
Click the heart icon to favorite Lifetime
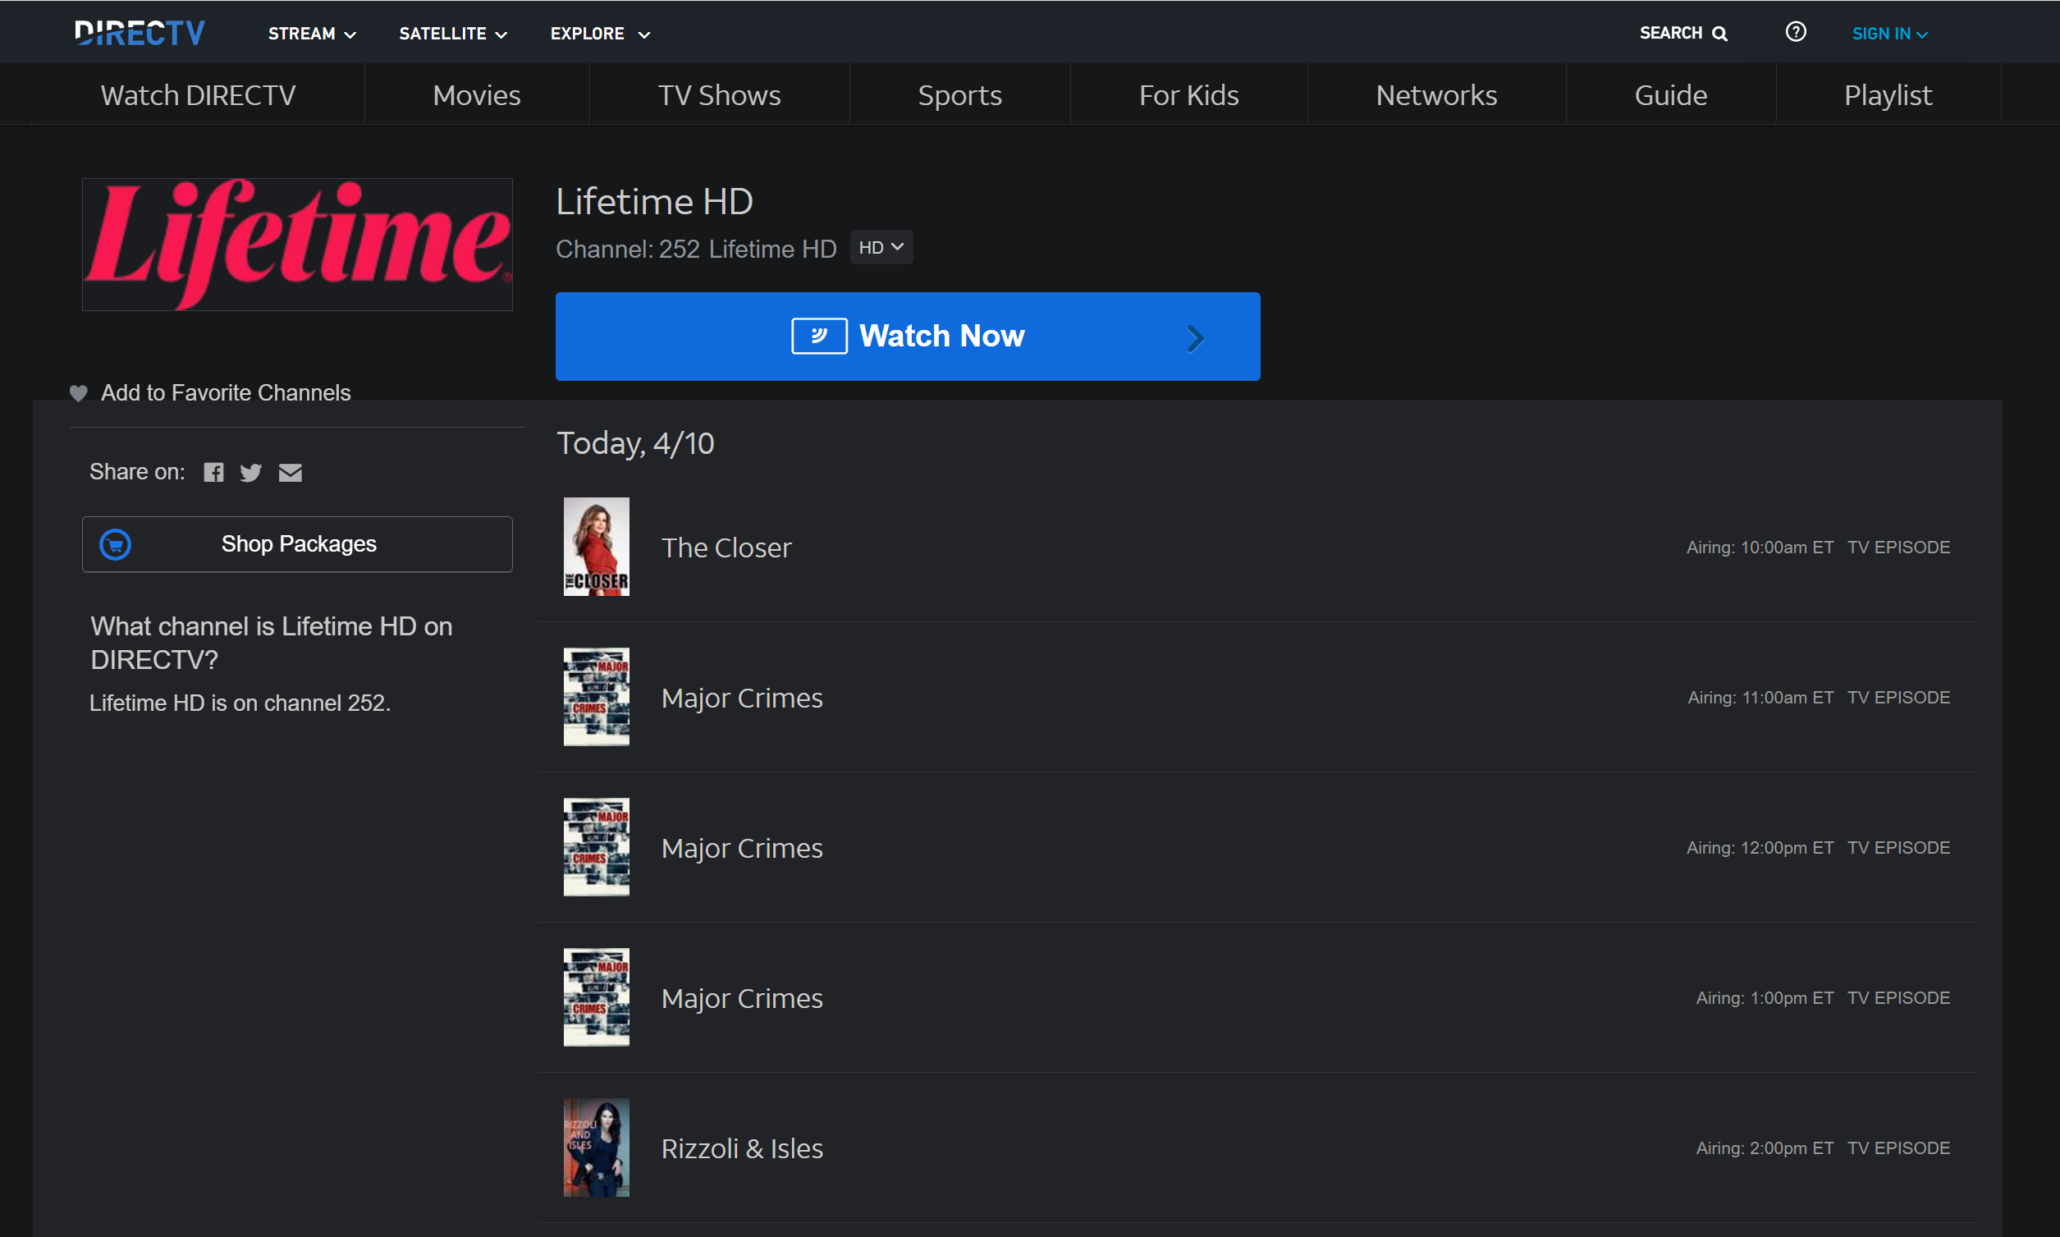coord(78,392)
